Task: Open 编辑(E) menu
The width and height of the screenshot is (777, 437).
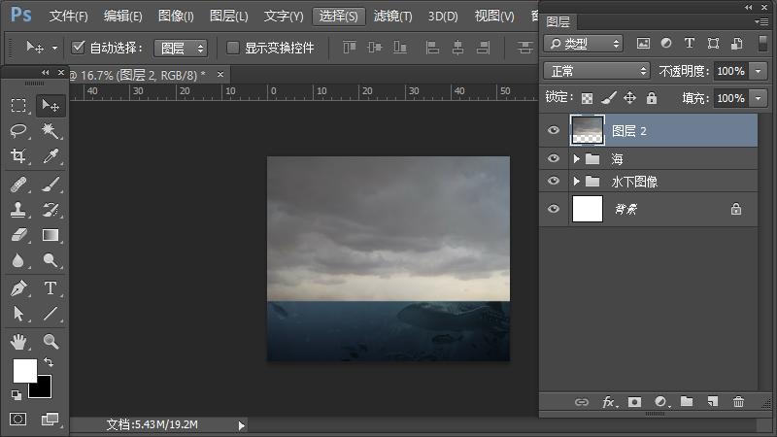Action: pos(123,17)
